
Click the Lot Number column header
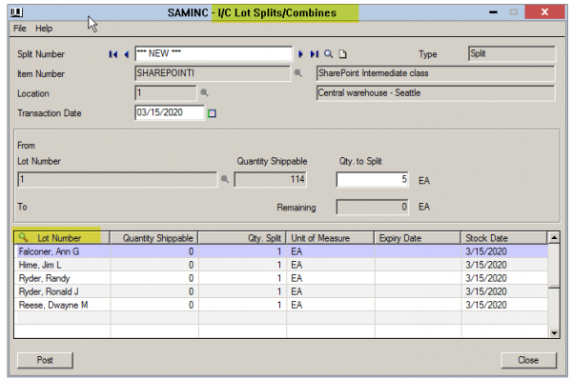[62, 238]
